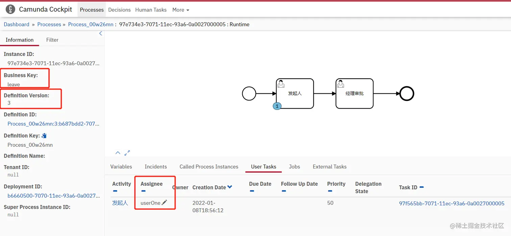Open the Task ID 97f565bb link
Image resolution: width=511 pixels, height=236 pixels.
pyautogui.click(x=452, y=203)
